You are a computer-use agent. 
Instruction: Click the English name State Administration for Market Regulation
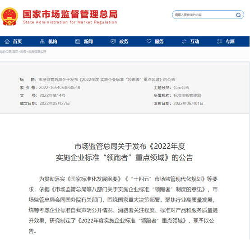tap(70, 22)
